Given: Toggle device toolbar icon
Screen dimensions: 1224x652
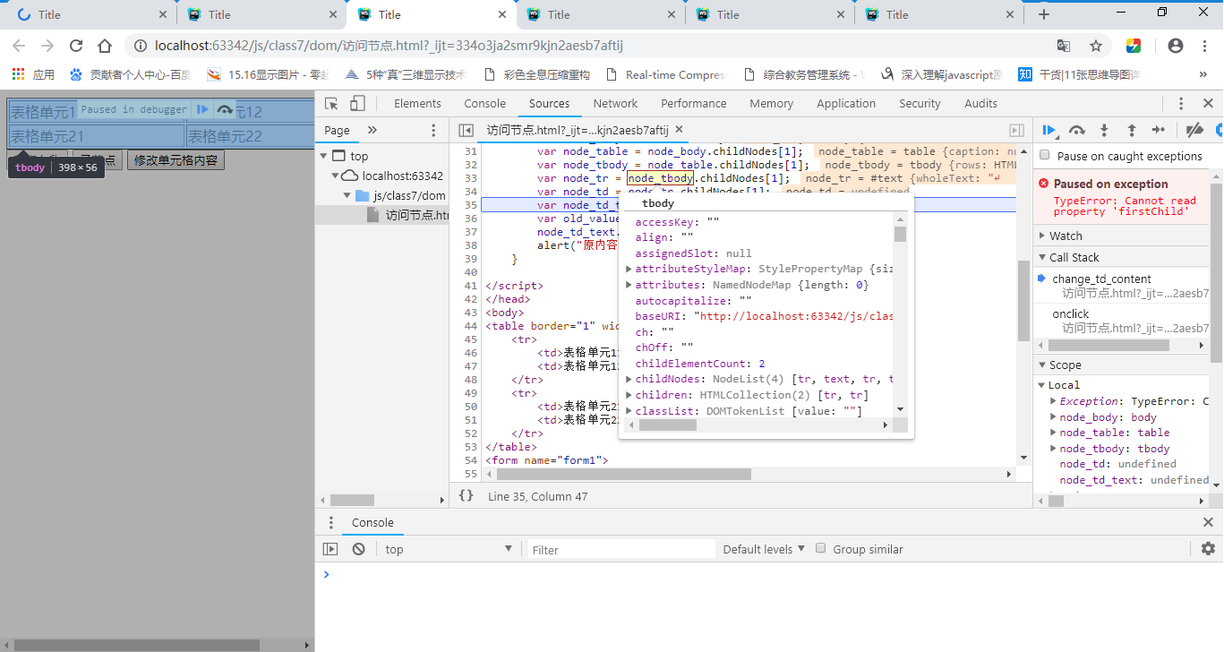Looking at the screenshot, I should (357, 104).
